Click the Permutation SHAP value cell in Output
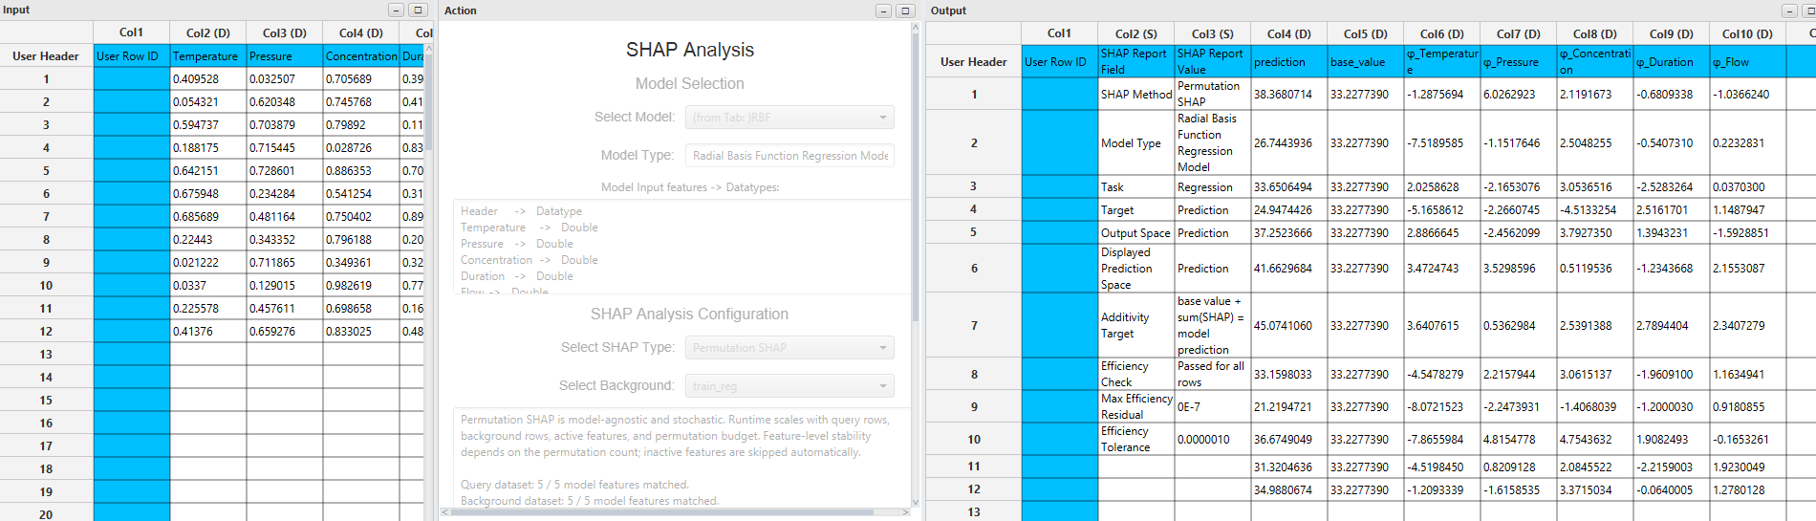 (1213, 94)
